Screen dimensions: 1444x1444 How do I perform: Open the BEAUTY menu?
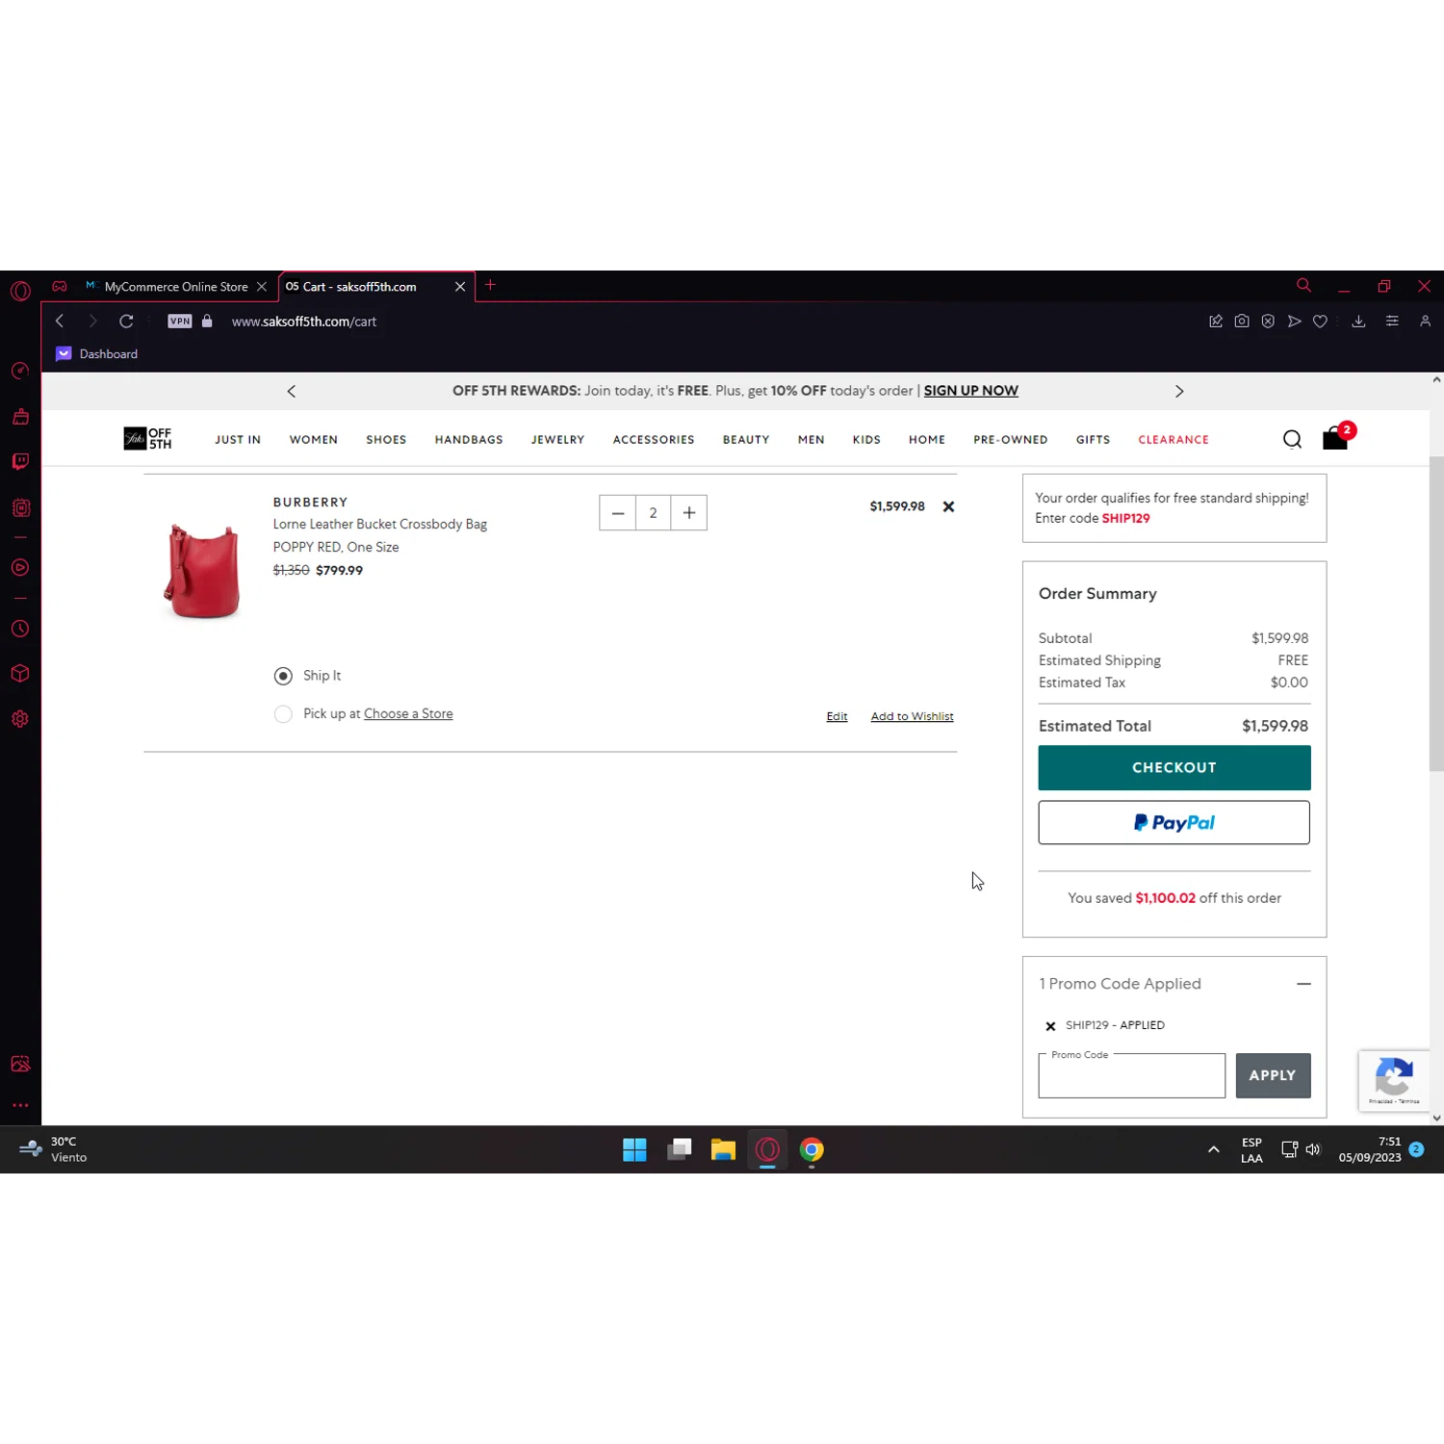pos(746,440)
